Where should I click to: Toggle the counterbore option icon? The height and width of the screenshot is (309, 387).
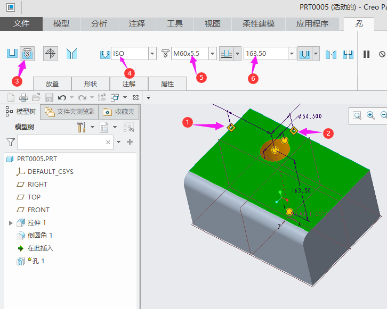point(348,54)
